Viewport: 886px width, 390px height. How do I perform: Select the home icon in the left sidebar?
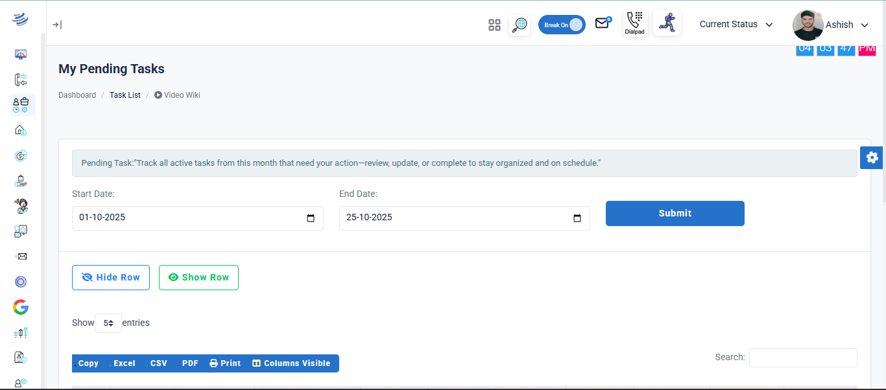[x=20, y=130]
